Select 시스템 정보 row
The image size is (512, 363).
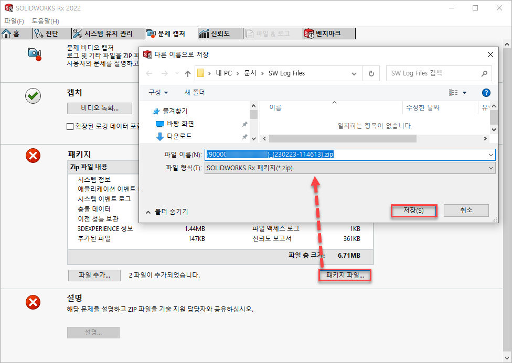[x=94, y=180]
